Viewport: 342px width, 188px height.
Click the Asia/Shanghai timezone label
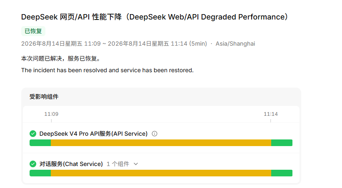(x=235, y=44)
